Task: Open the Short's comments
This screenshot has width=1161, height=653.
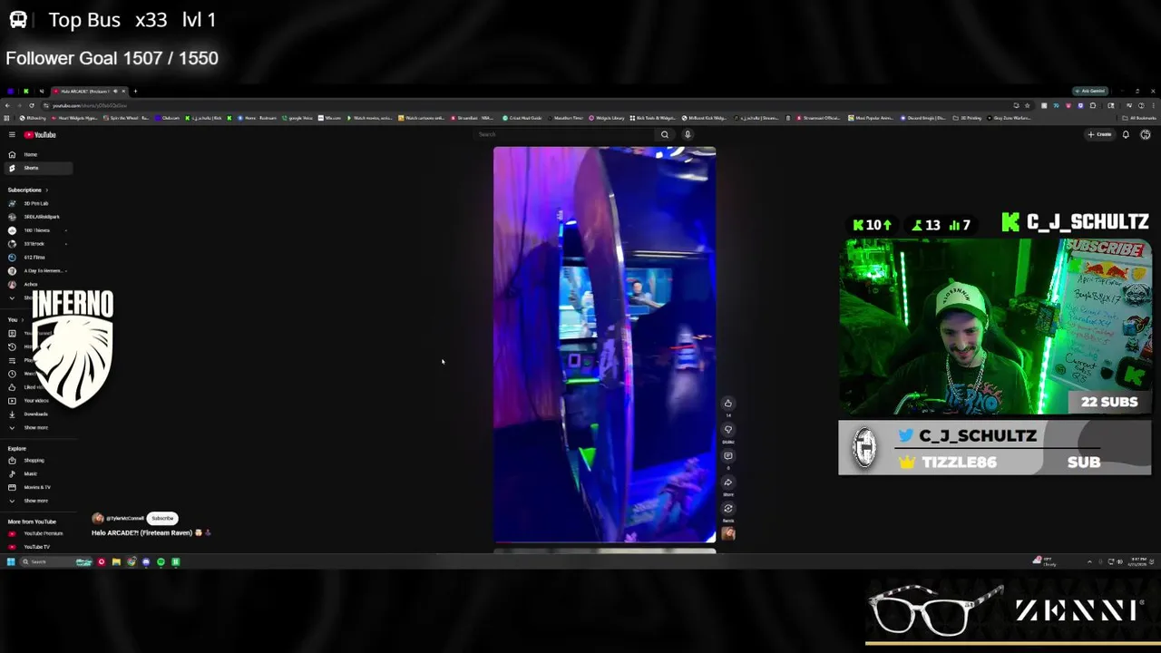Action: pyautogui.click(x=727, y=455)
